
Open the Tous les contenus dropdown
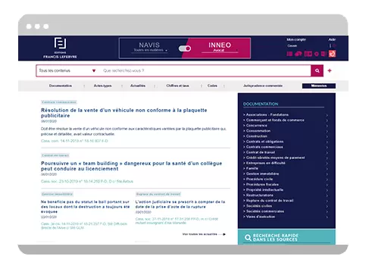click(67, 70)
